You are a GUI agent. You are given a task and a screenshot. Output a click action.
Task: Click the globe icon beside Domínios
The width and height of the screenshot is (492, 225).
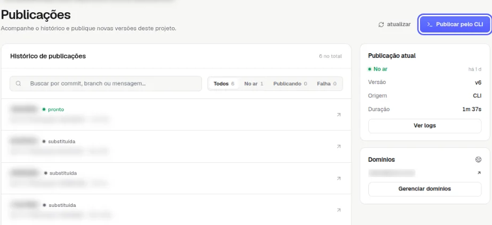pos(478,160)
